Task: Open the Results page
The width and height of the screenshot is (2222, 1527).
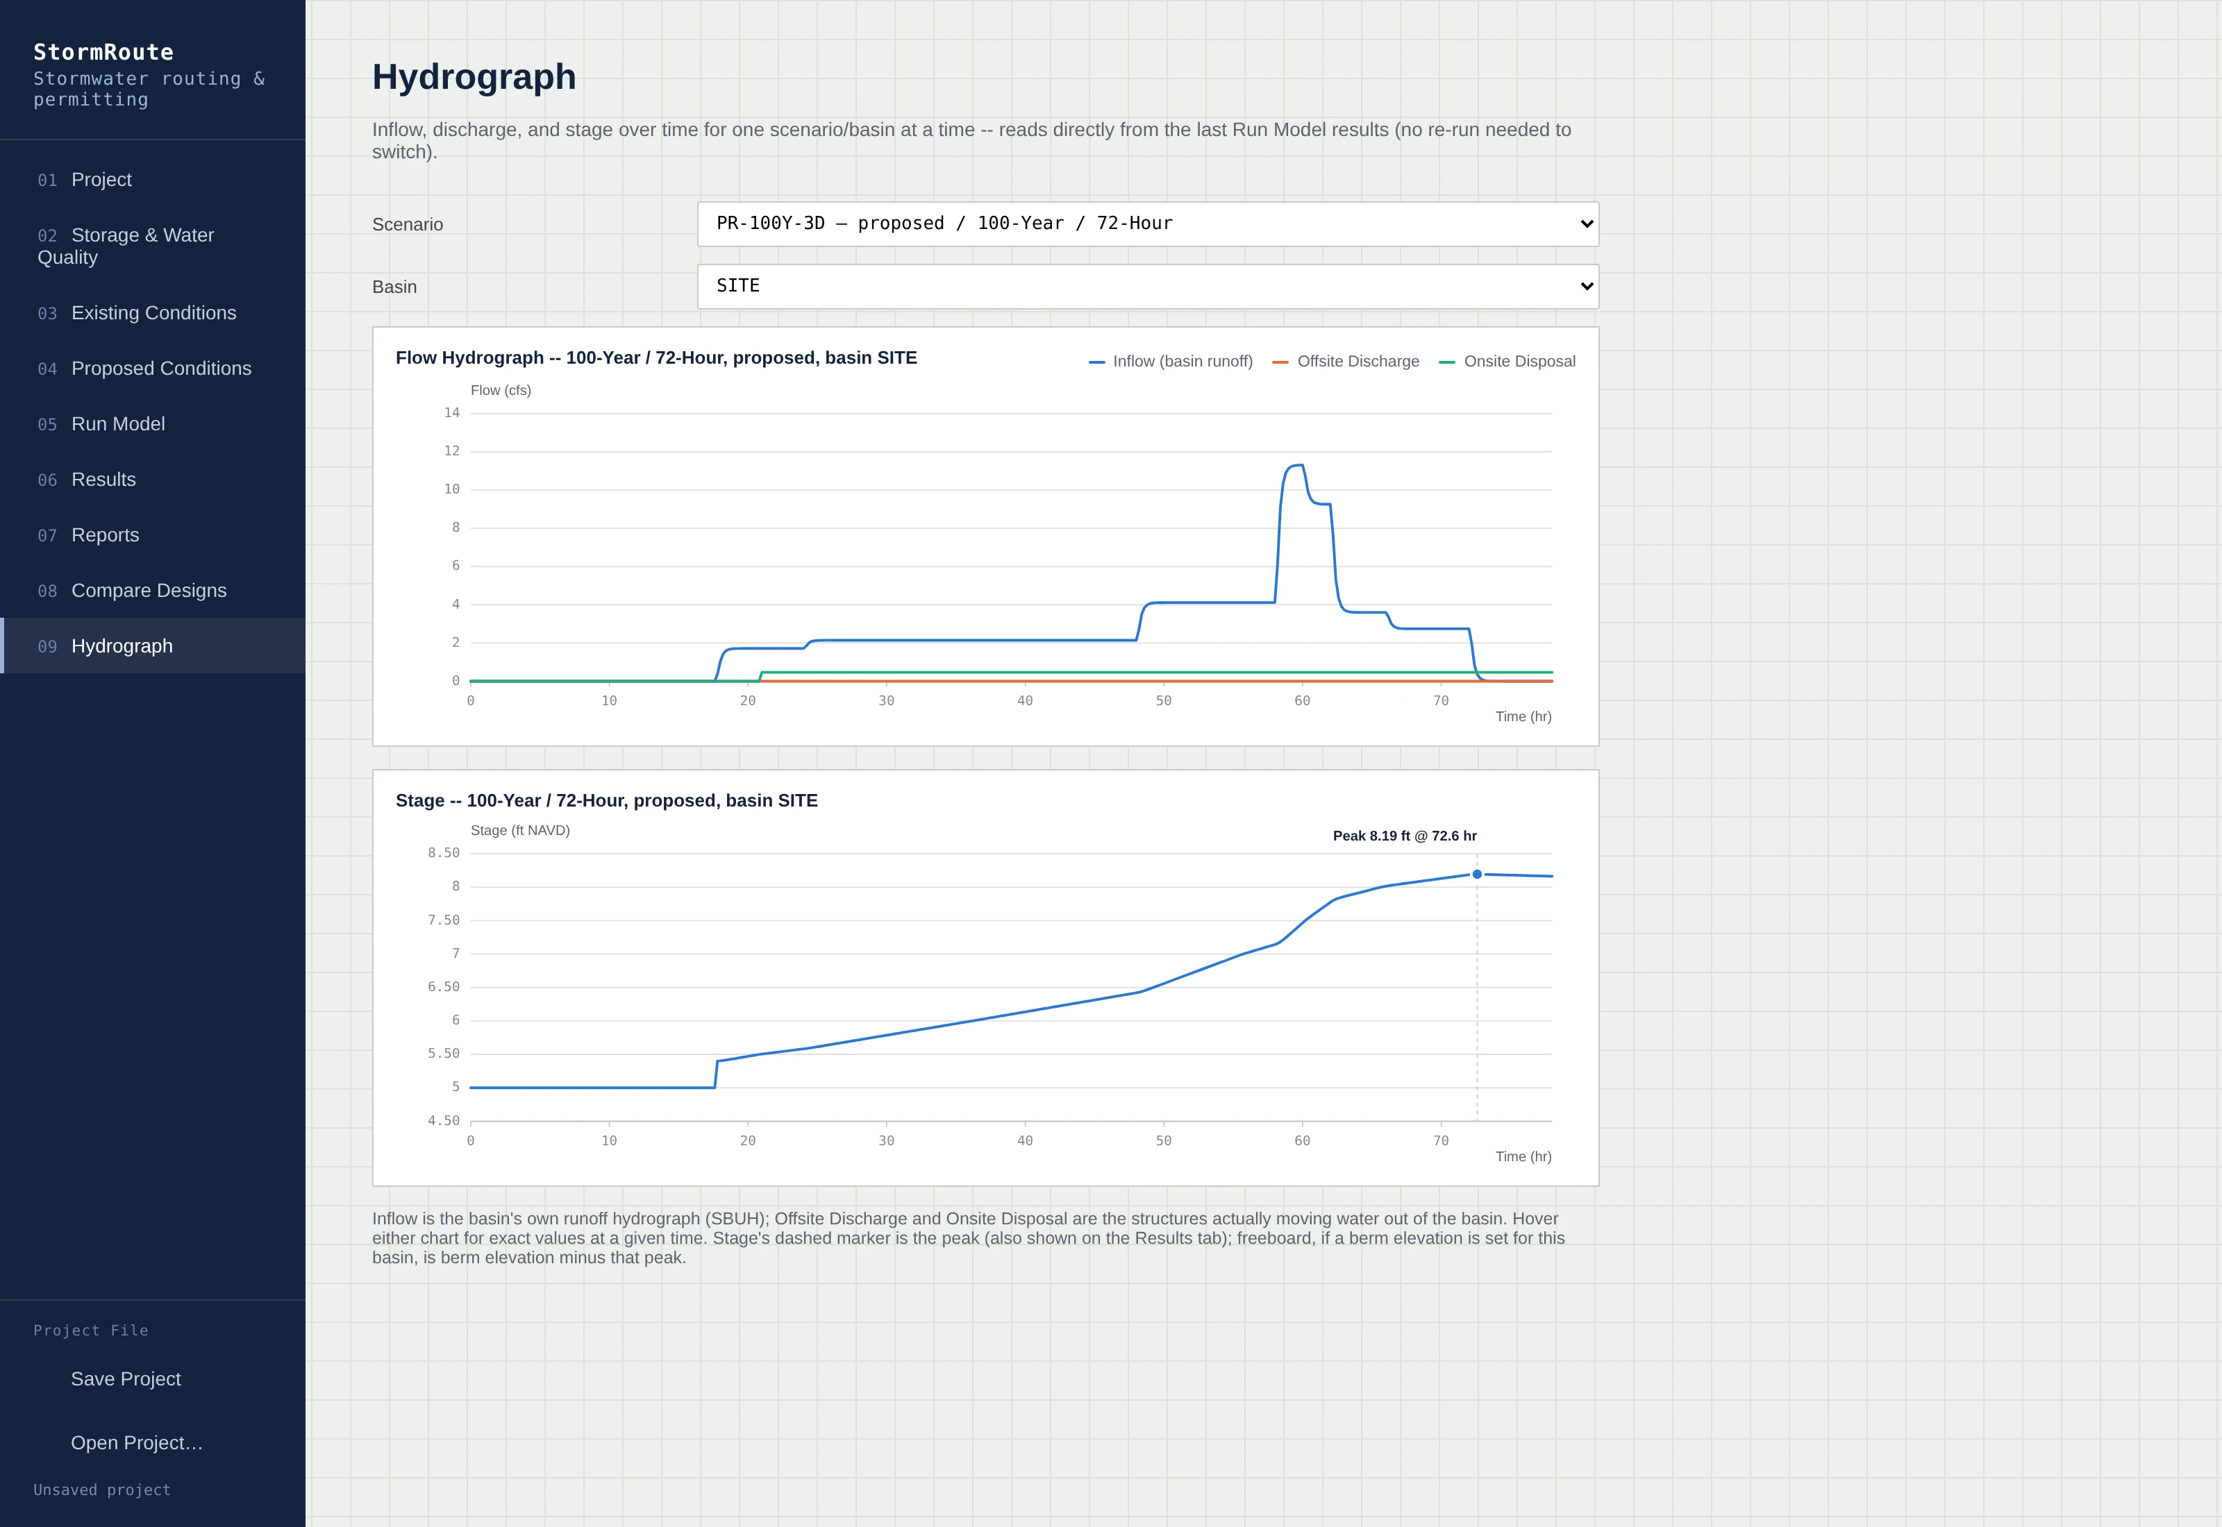Action: (152, 480)
